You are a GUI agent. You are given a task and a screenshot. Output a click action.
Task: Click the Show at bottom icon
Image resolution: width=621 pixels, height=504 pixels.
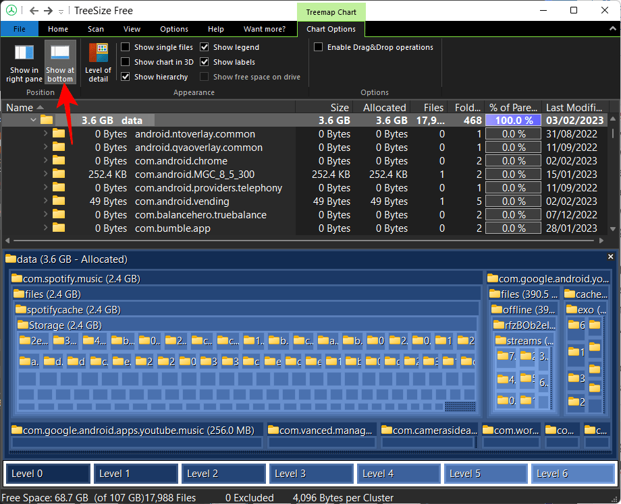(x=60, y=53)
